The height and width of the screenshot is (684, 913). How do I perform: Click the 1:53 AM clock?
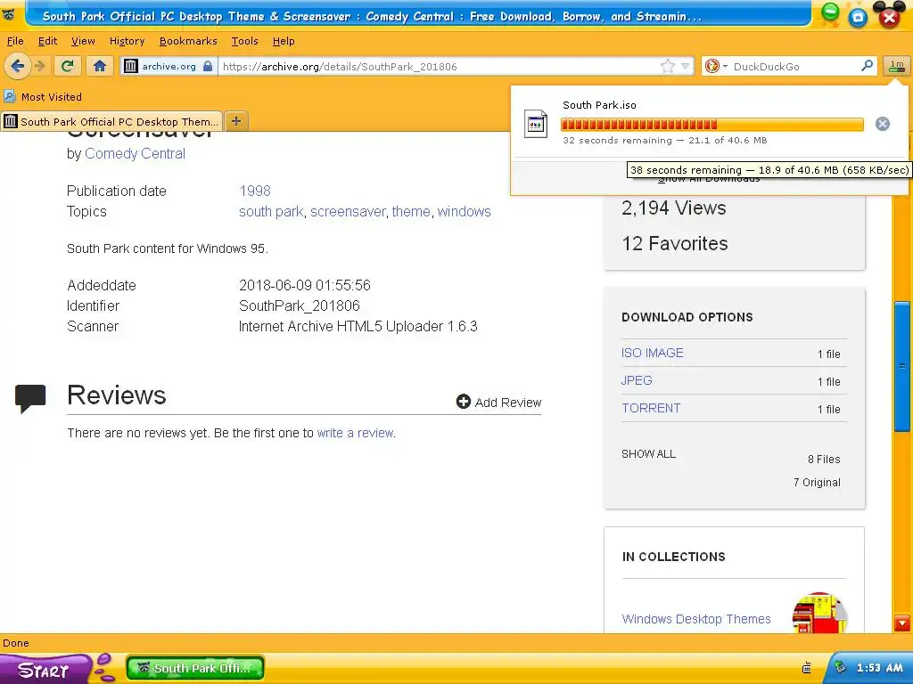tap(879, 668)
